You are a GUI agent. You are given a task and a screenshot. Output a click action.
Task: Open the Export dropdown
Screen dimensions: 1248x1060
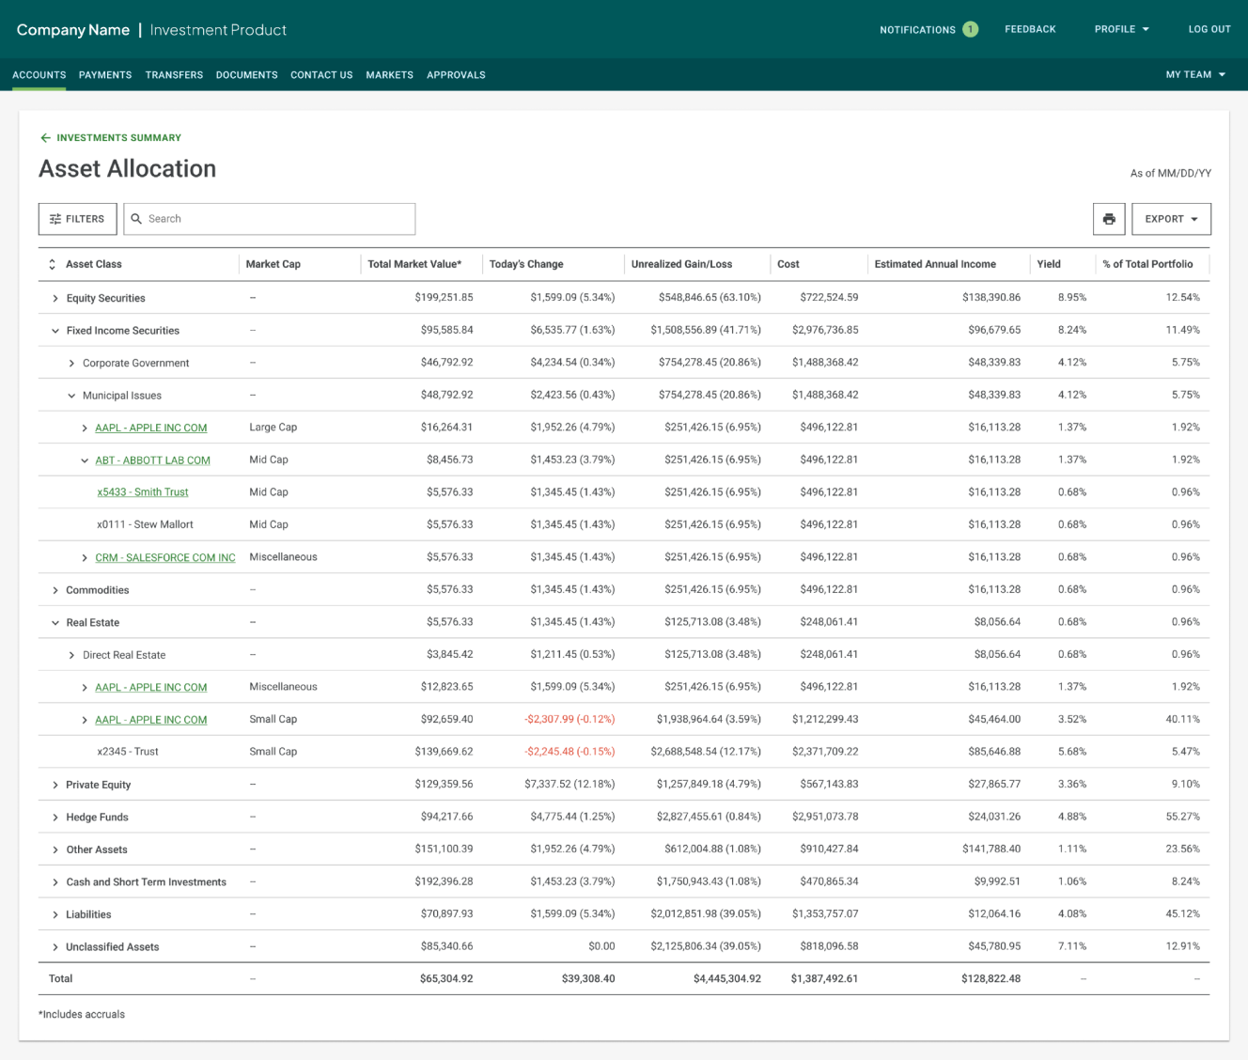pos(1171,219)
